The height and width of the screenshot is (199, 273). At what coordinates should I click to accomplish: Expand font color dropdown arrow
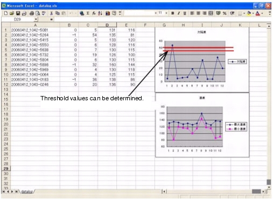point(262,13)
